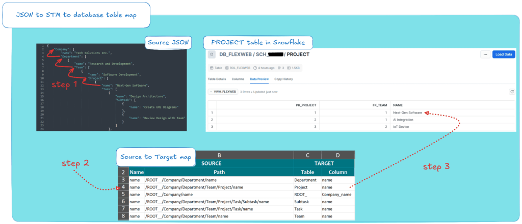The image size is (522, 224).
Task: Click the row count icon showing 3
Action: [x=279, y=68]
